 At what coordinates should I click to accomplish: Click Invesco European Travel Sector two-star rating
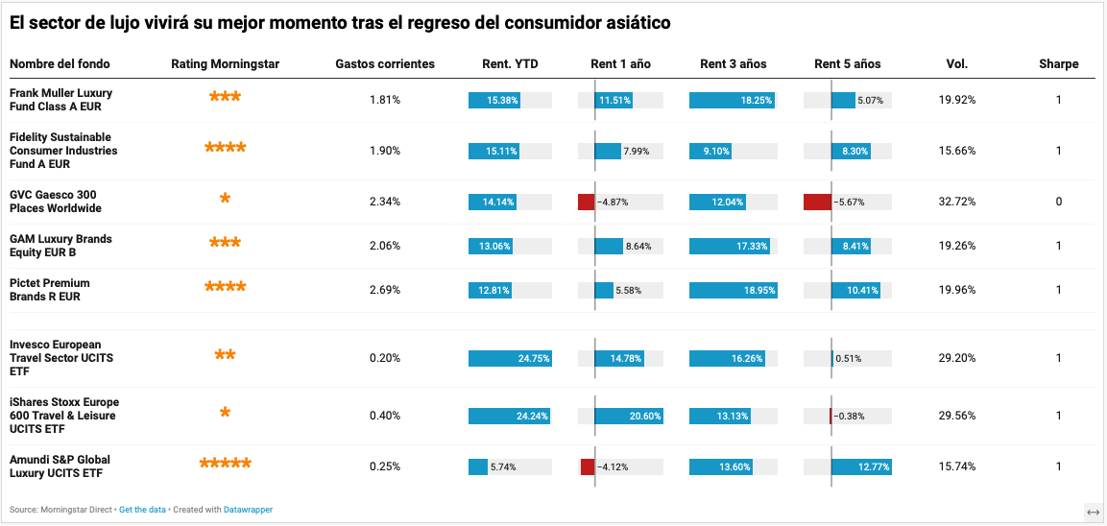click(225, 356)
